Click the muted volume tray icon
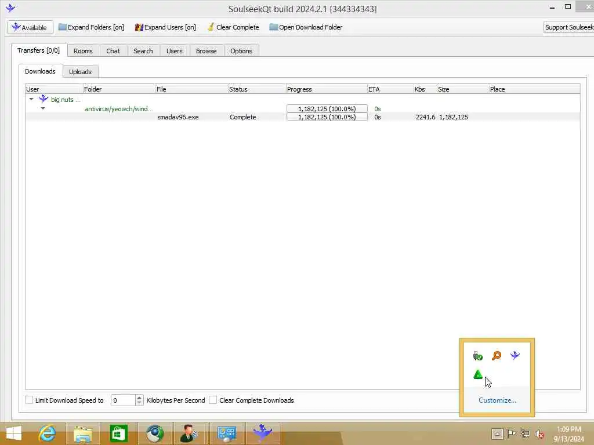This screenshot has height=445, width=594. click(539, 434)
